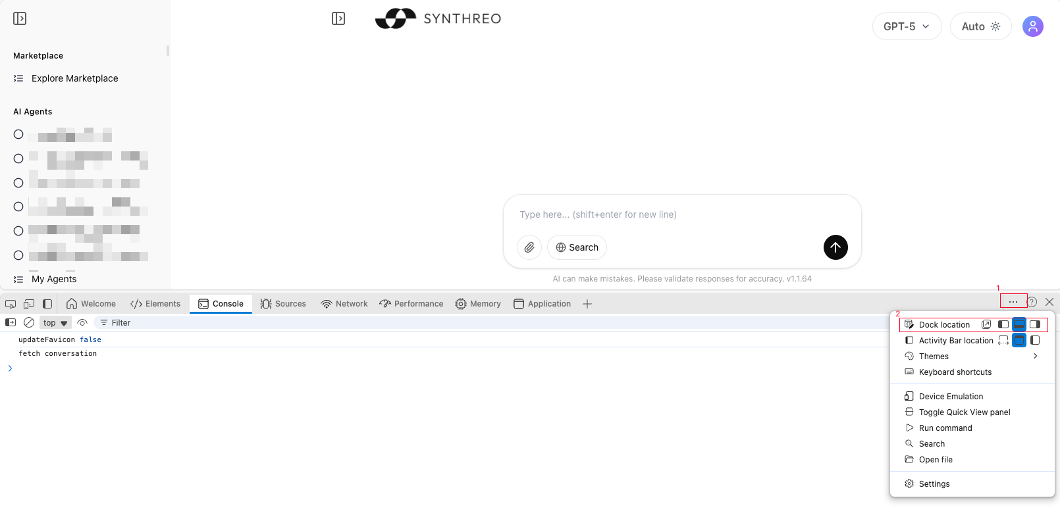The height and width of the screenshot is (519, 1060).
Task: Click the inspect element picker icon
Action: coord(11,304)
